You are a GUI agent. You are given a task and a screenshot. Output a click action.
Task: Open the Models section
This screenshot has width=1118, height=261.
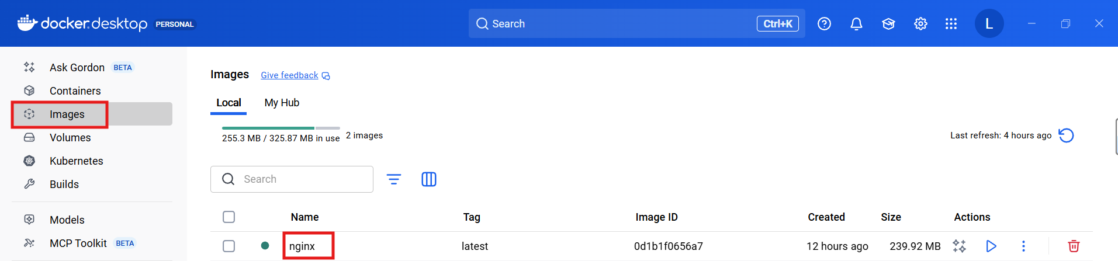pos(92,220)
